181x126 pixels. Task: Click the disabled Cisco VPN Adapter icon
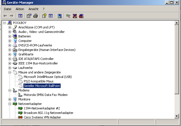click(x=20, y=117)
